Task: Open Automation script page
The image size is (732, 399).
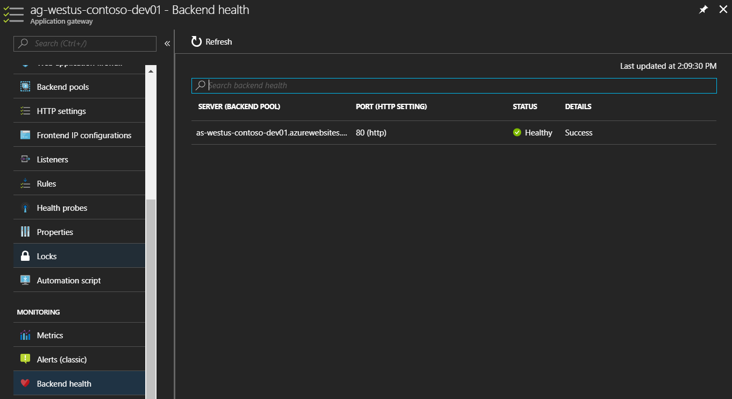Action: click(x=80, y=280)
